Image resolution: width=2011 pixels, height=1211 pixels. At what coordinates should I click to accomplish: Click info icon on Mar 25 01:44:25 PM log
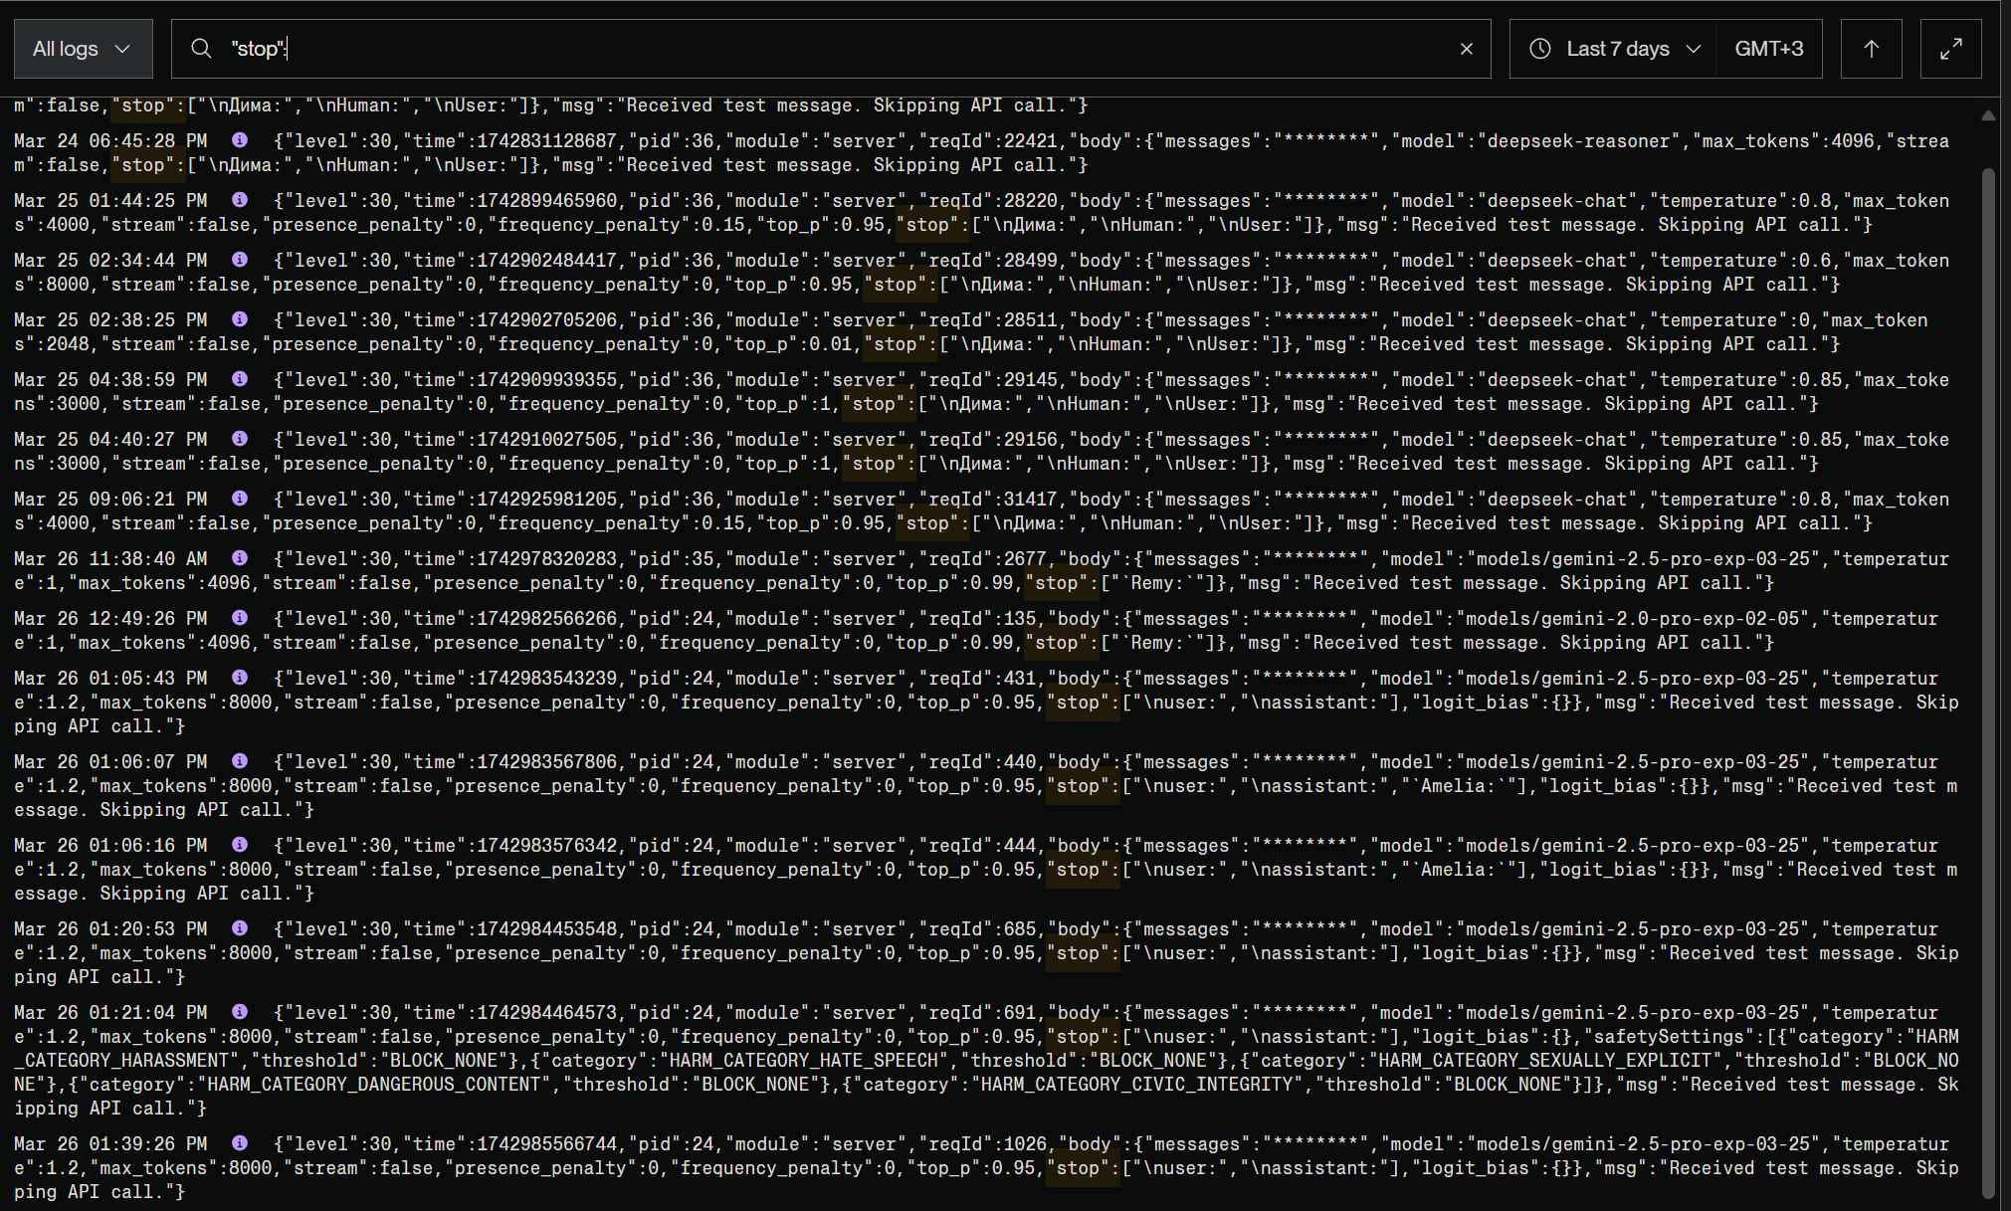[x=240, y=200]
